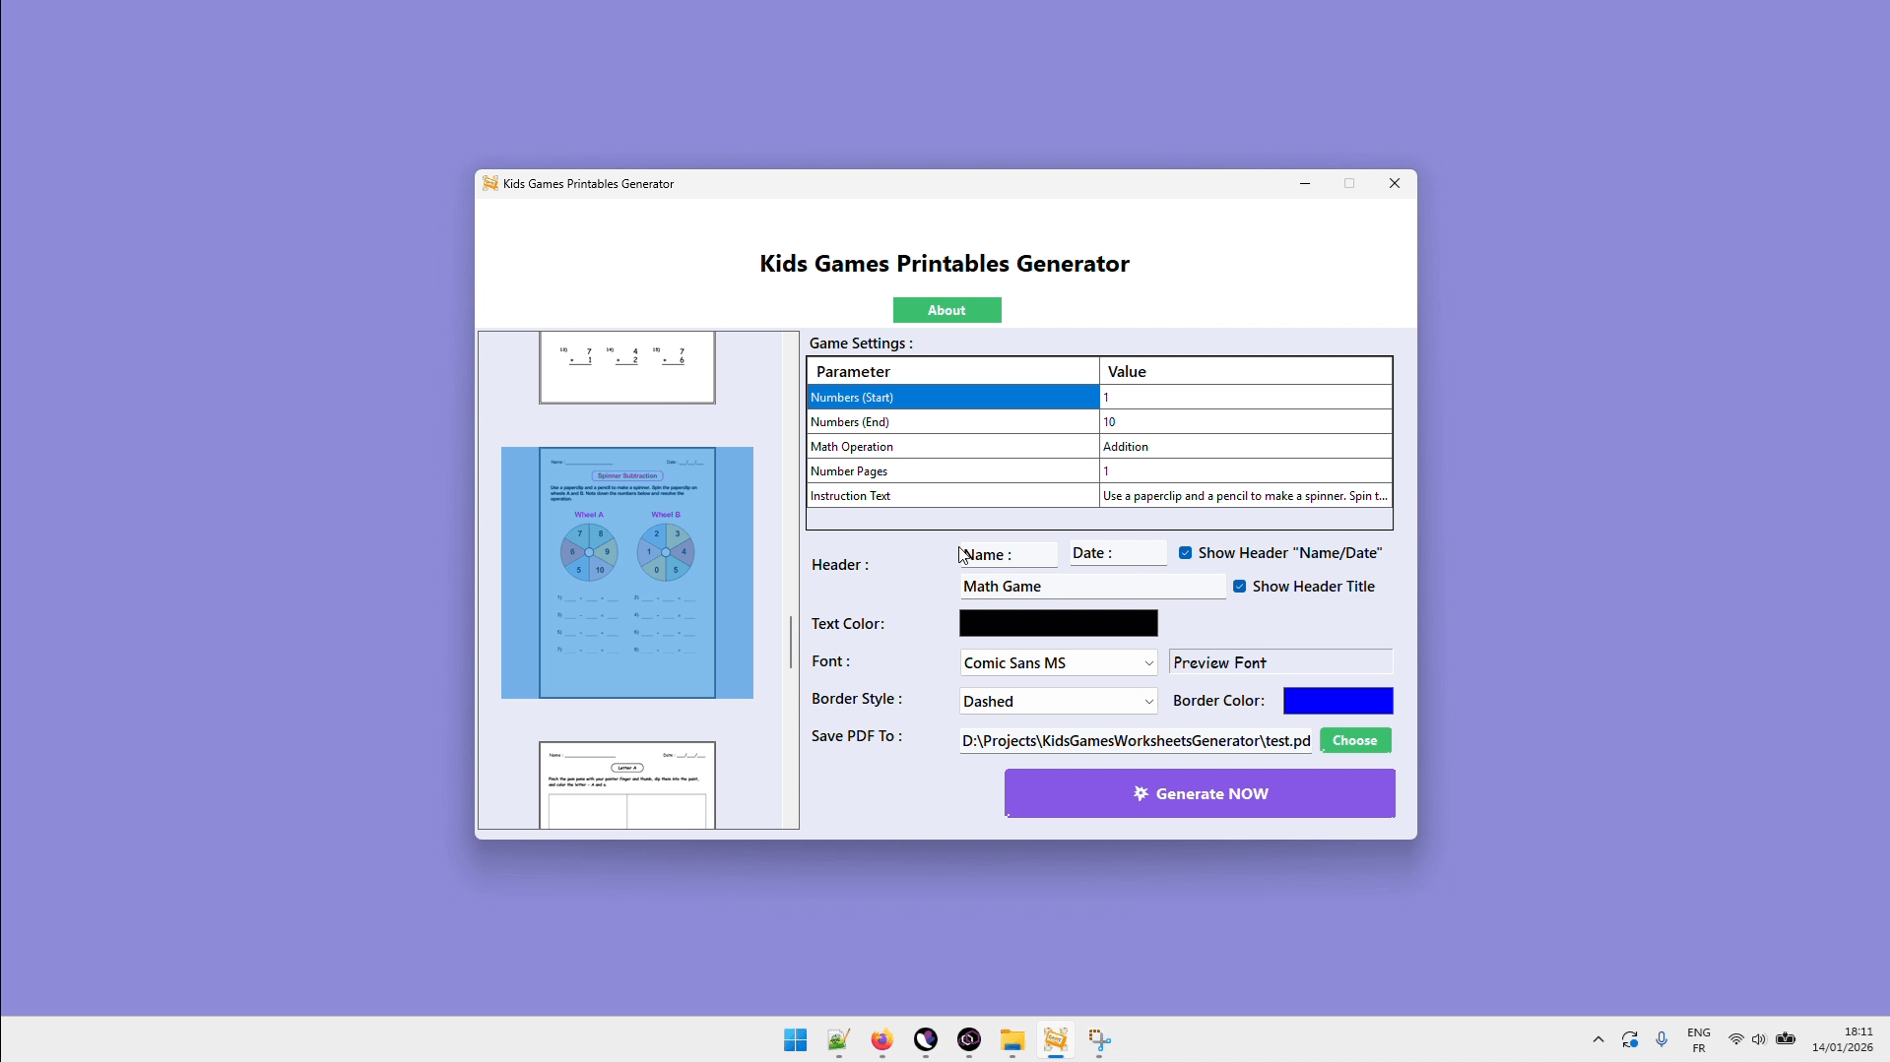Open the Windows Start menu
Screen dimensions: 1890x1062
pyautogui.click(x=795, y=1039)
